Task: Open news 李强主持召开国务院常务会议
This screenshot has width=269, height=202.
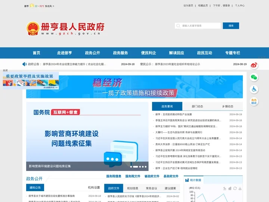Action: tap(188, 120)
